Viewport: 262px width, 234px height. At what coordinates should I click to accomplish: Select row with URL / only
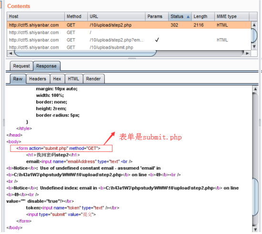[129, 32]
